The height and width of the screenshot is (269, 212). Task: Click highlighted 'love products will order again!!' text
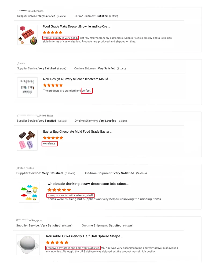[x=71, y=195]
